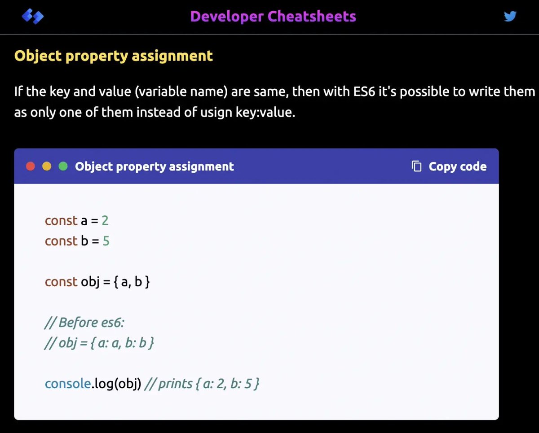The image size is (539, 433).
Task: Select the Before es6 comment line
Action: pos(85,322)
